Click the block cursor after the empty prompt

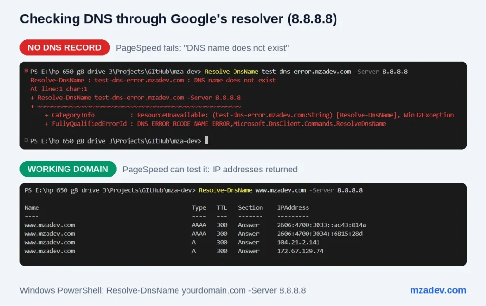206,141
